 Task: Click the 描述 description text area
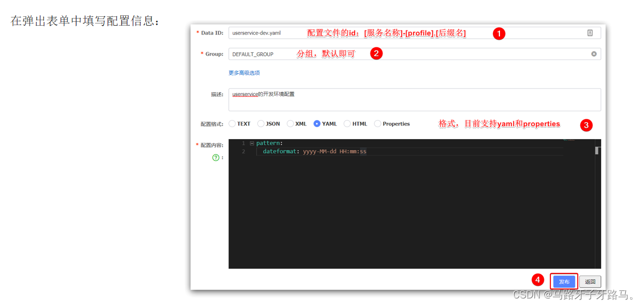click(x=415, y=100)
